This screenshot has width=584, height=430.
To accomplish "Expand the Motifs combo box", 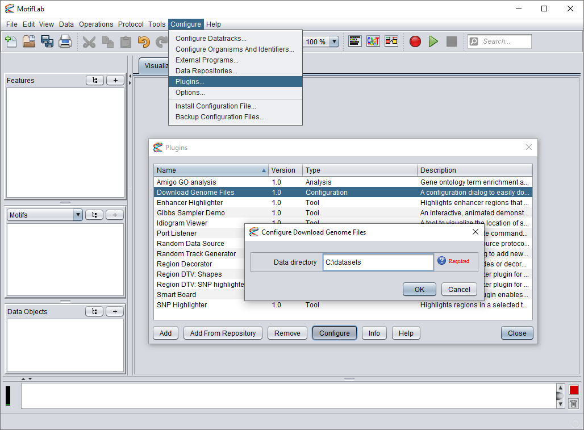I will click(78, 215).
